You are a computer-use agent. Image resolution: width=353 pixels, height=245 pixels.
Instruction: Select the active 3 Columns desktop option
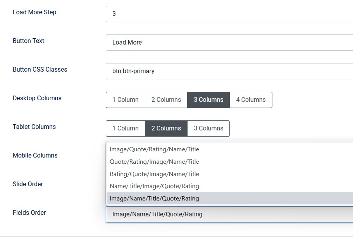[208, 99]
